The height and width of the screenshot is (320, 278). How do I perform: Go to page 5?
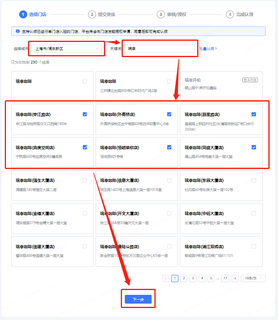(x=211, y=278)
